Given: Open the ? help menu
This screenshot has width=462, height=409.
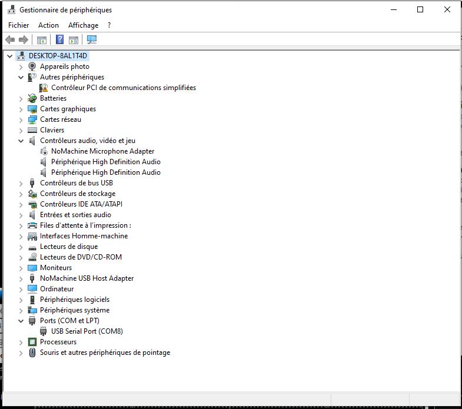Looking at the screenshot, I should [x=109, y=25].
